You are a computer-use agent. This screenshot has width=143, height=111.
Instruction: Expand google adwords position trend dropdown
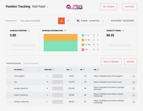click(58, 88)
